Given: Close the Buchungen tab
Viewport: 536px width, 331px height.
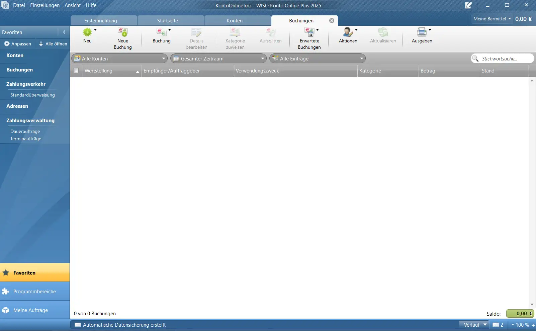Looking at the screenshot, I should click(332, 20).
